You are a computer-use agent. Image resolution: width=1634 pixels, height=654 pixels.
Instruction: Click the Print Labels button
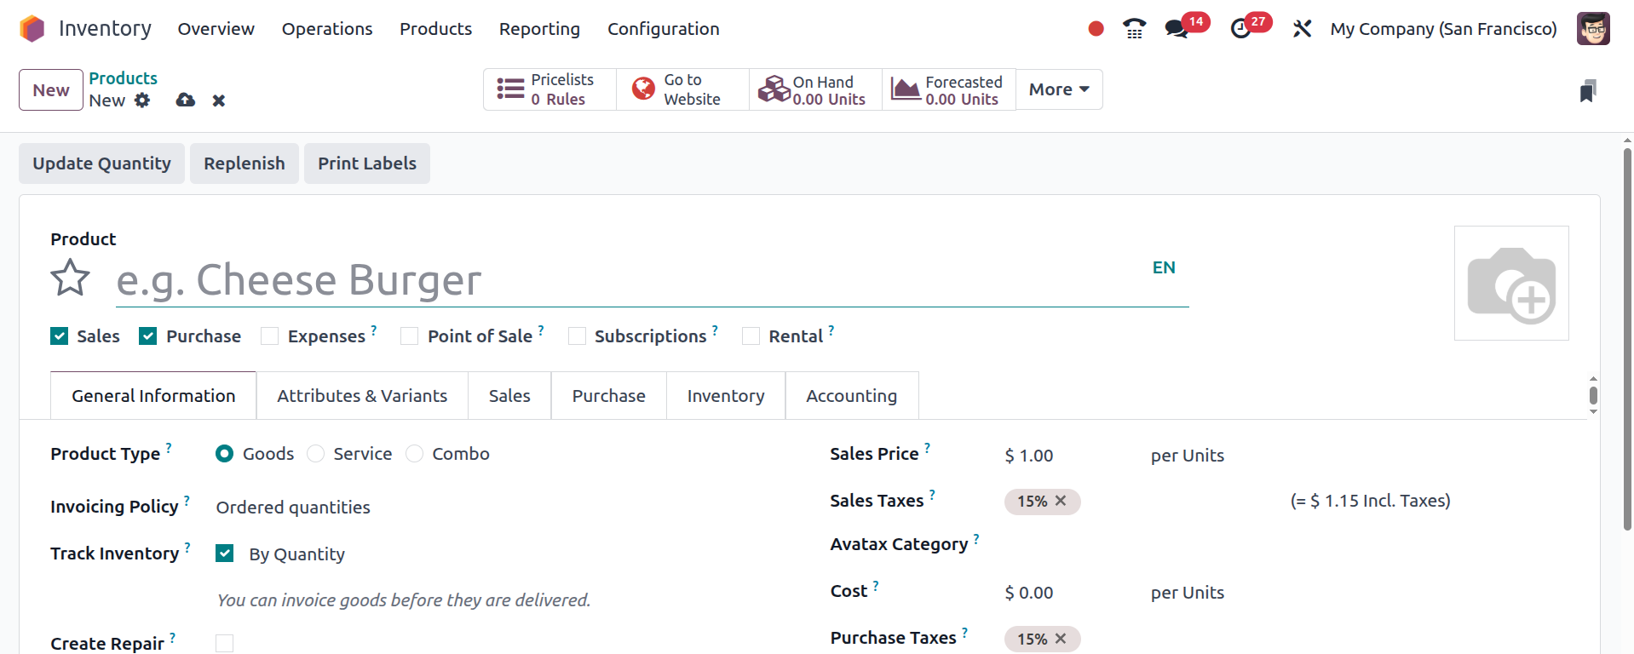click(x=367, y=163)
